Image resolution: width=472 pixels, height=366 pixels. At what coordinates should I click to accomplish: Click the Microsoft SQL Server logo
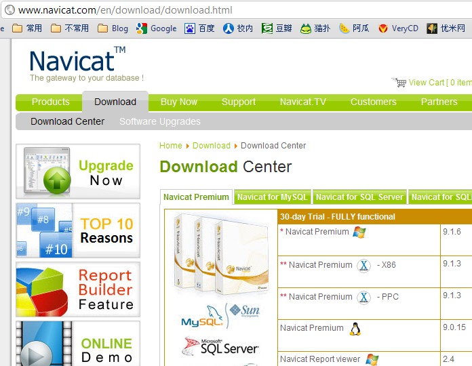click(x=220, y=346)
